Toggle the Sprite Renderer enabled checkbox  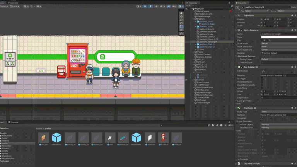242,30
